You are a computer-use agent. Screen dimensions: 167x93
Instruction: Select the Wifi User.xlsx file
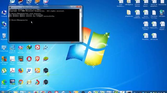pyautogui.click(x=154, y=36)
